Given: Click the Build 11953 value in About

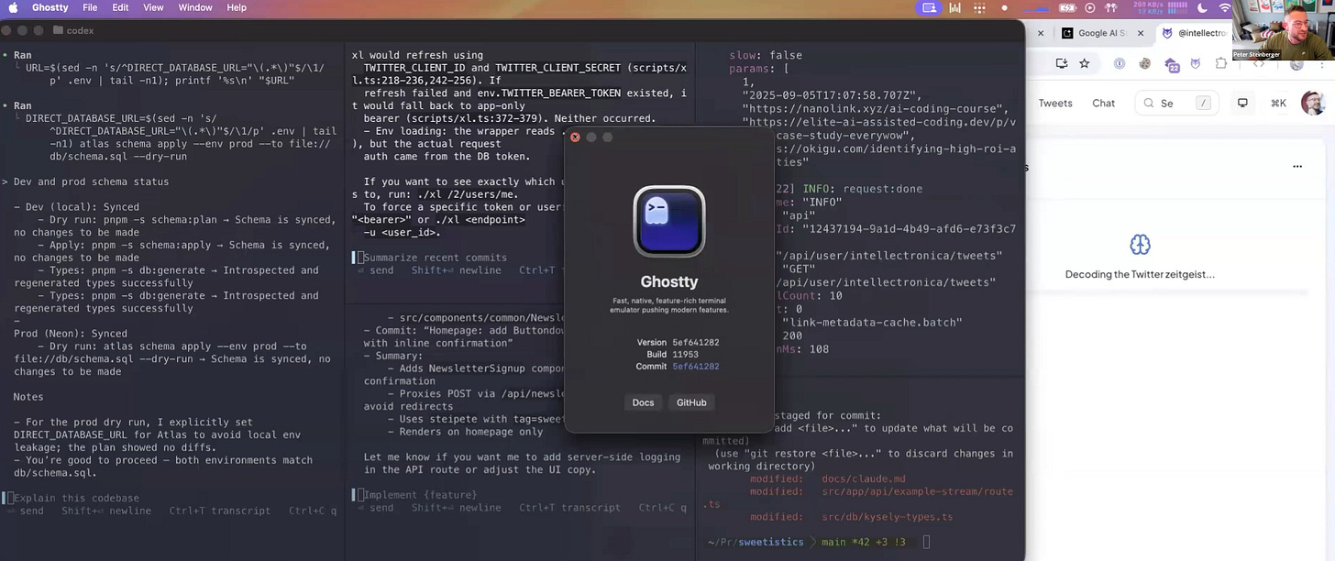Looking at the screenshot, I should [x=685, y=355].
